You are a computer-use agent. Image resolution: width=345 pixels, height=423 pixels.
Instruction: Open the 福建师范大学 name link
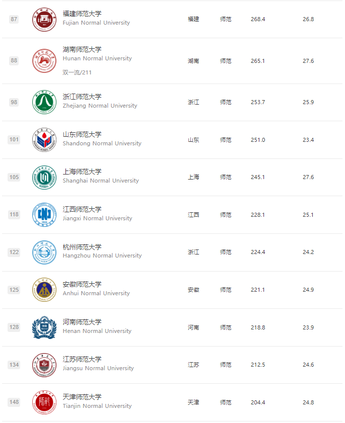coord(82,14)
